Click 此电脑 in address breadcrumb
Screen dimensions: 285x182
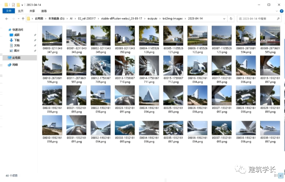[x=39, y=19]
